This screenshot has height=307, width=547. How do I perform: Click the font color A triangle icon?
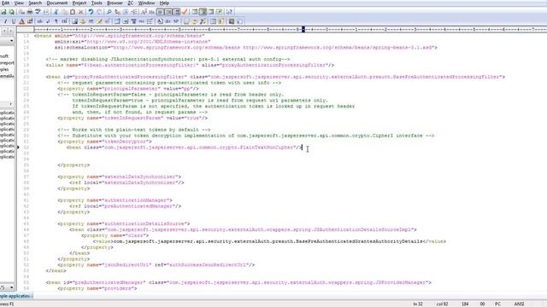(21, 21)
